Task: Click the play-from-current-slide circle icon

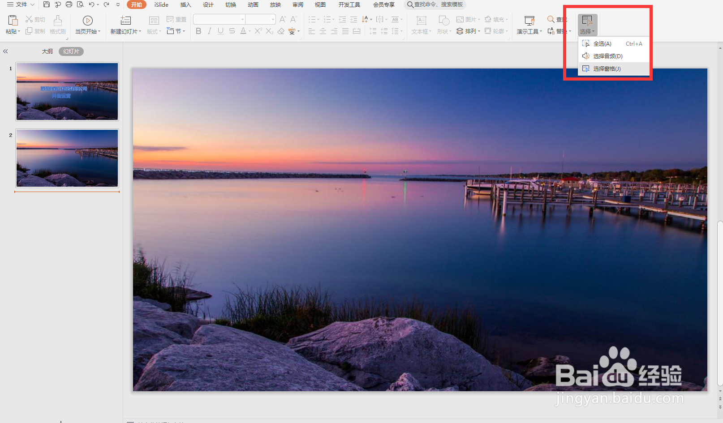Action: pyautogui.click(x=88, y=21)
